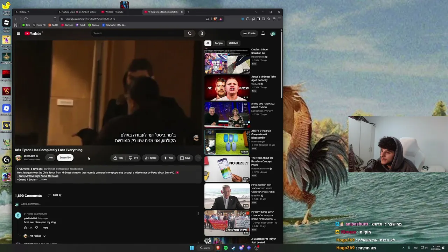
Task: Reload the page in the browser
Action: pyautogui.click(x=26, y=19)
